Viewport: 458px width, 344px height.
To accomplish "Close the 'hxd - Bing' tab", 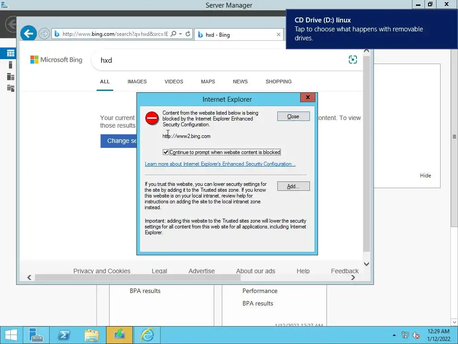I will coord(279,34).
